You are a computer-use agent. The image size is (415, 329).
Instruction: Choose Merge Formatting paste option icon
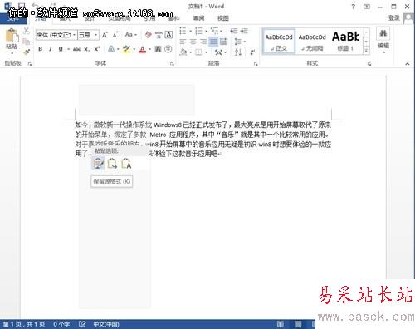click(112, 164)
